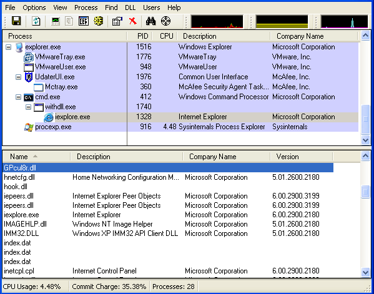Click the process pane scroll up arrow
Image resolution: width=374 pixels, height=294 pixels.
click(365, 36)
